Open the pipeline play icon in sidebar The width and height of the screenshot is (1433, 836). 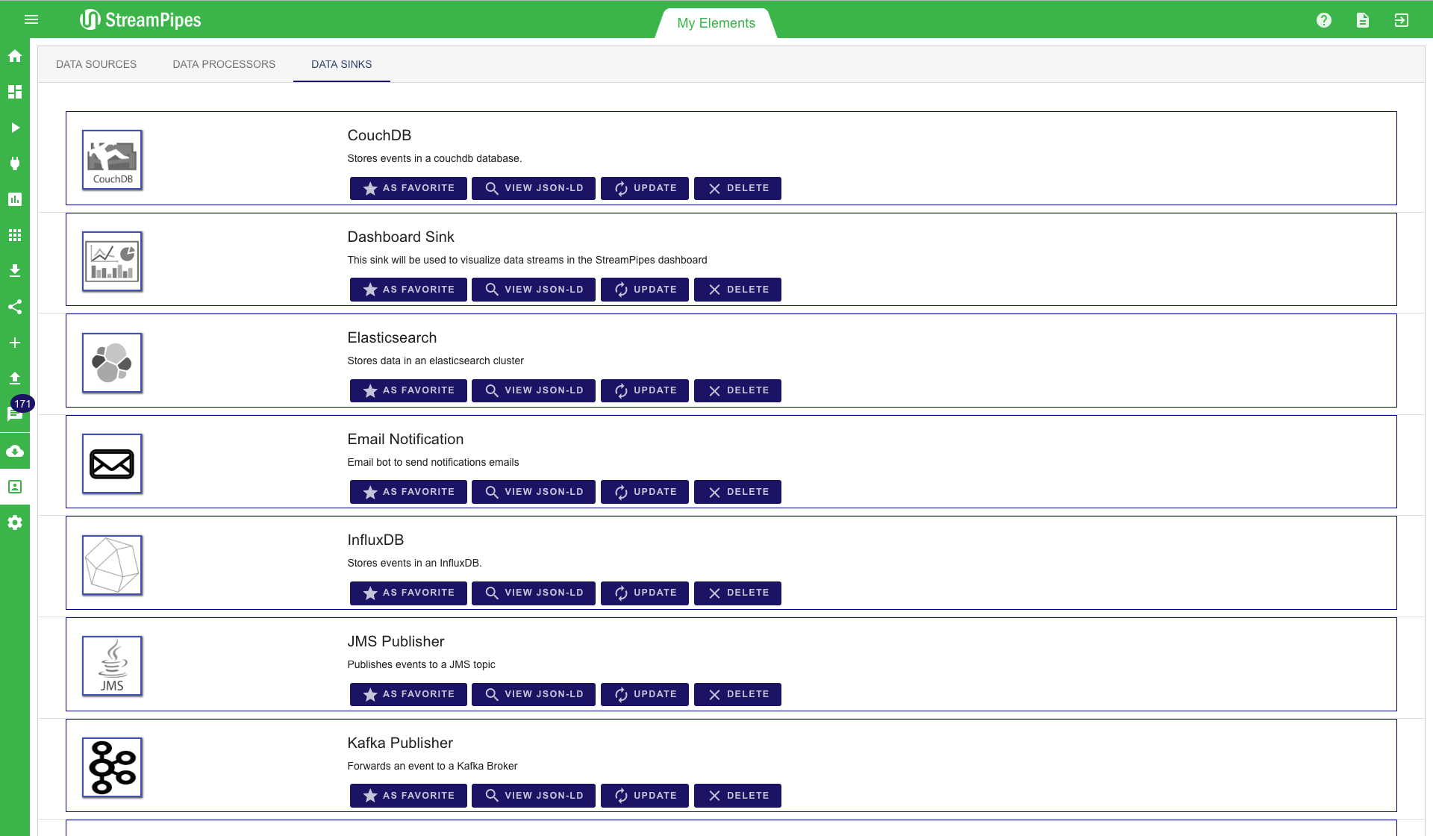(x=15, y=128)
